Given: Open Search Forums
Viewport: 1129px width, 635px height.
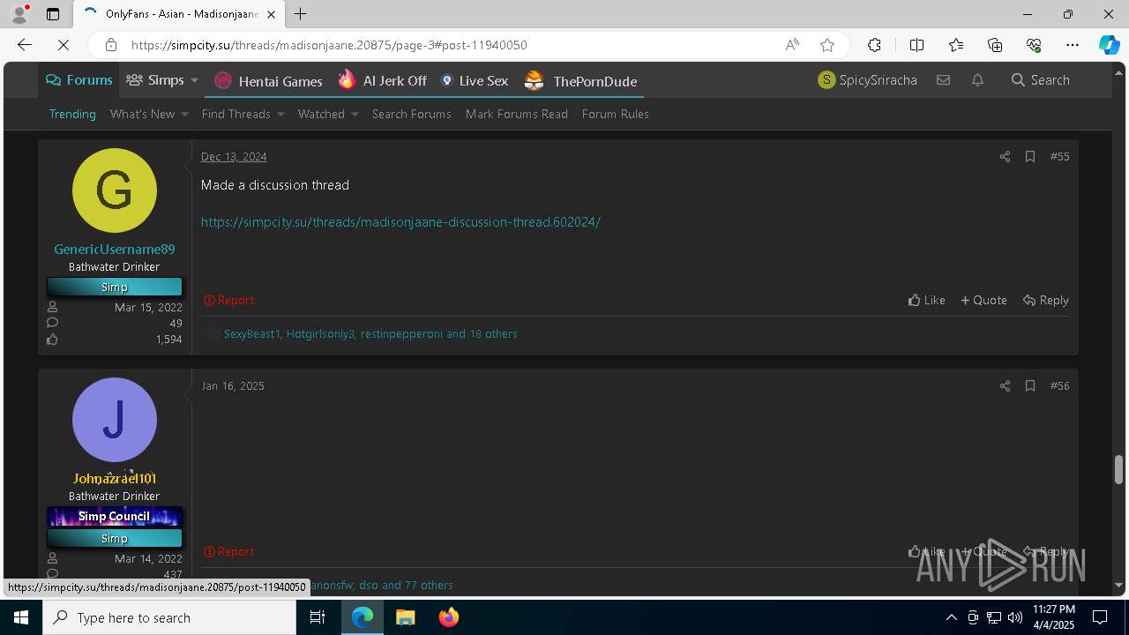Looking at the screenshot, I should [x=411, y=114].
